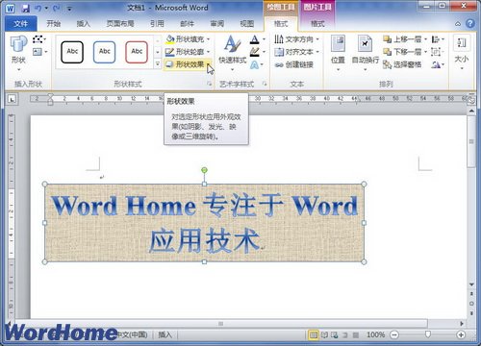Screen dimensions: 481x346
Task: Switch to Print Layout view in status bar
Action: [314, 335]
